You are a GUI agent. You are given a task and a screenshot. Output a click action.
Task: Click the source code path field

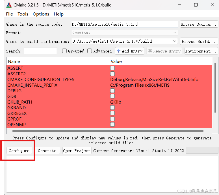(124, 24)
